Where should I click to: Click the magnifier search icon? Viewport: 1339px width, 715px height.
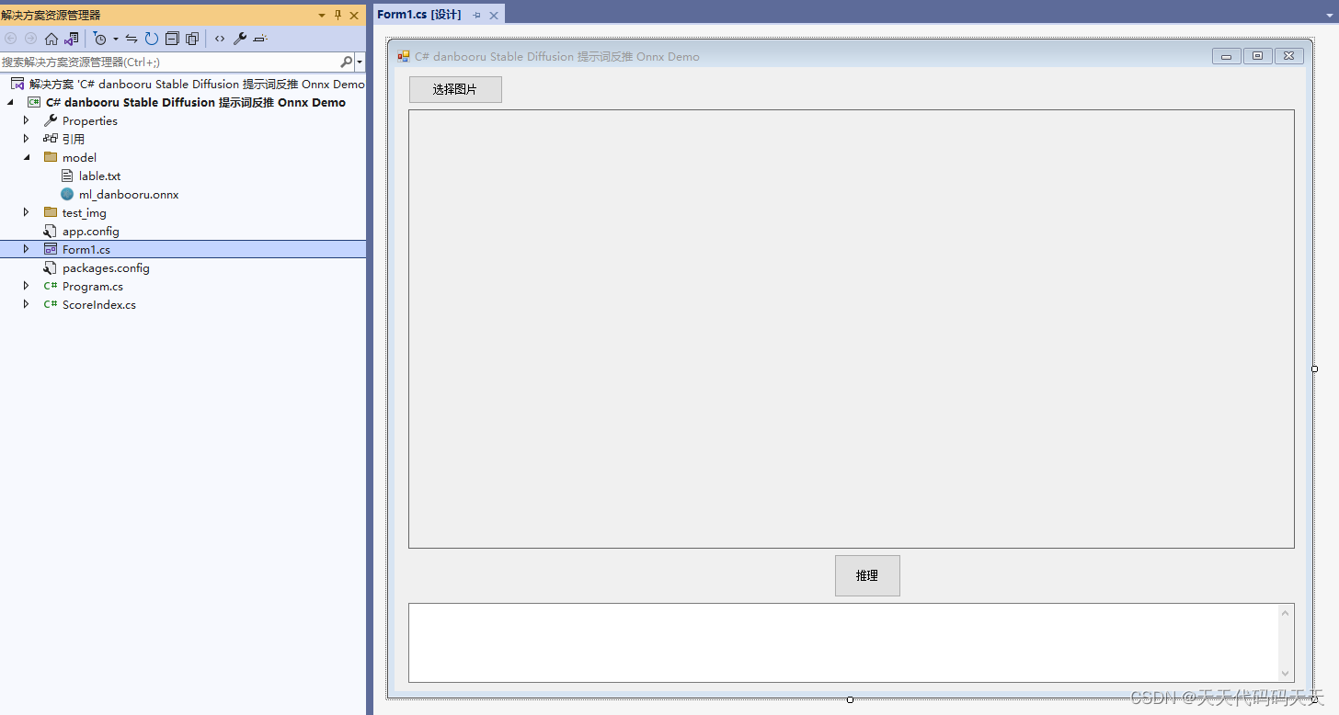coord(346,62)
